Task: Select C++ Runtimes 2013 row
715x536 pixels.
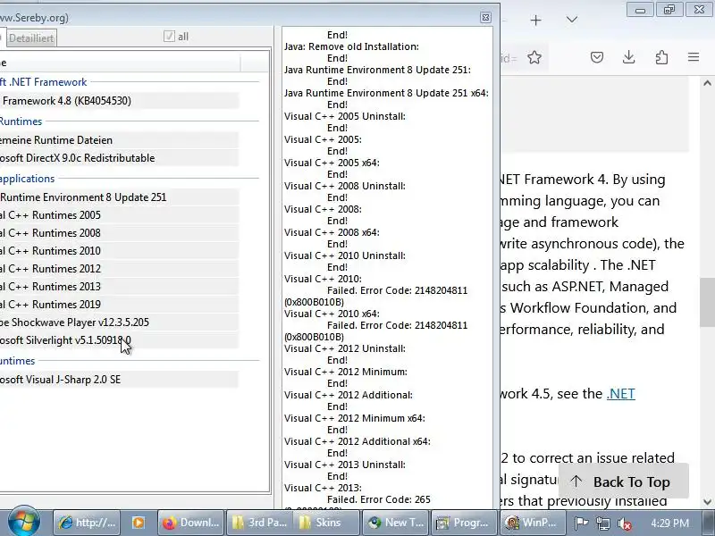Action: click(119, 286)
